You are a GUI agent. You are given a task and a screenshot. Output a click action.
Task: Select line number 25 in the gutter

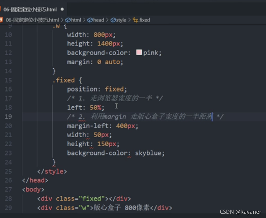[8, 172]
